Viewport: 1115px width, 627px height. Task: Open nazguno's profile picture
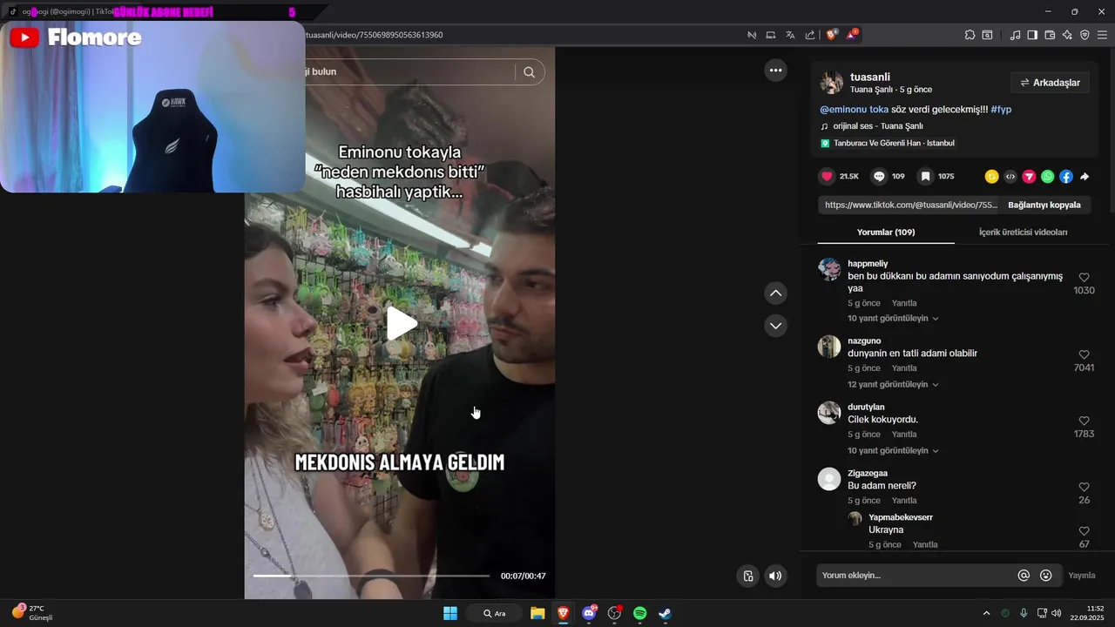(x=829, y=347)
